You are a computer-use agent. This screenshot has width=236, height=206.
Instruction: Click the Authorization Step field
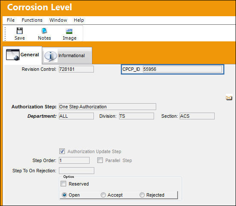(108, 107)
